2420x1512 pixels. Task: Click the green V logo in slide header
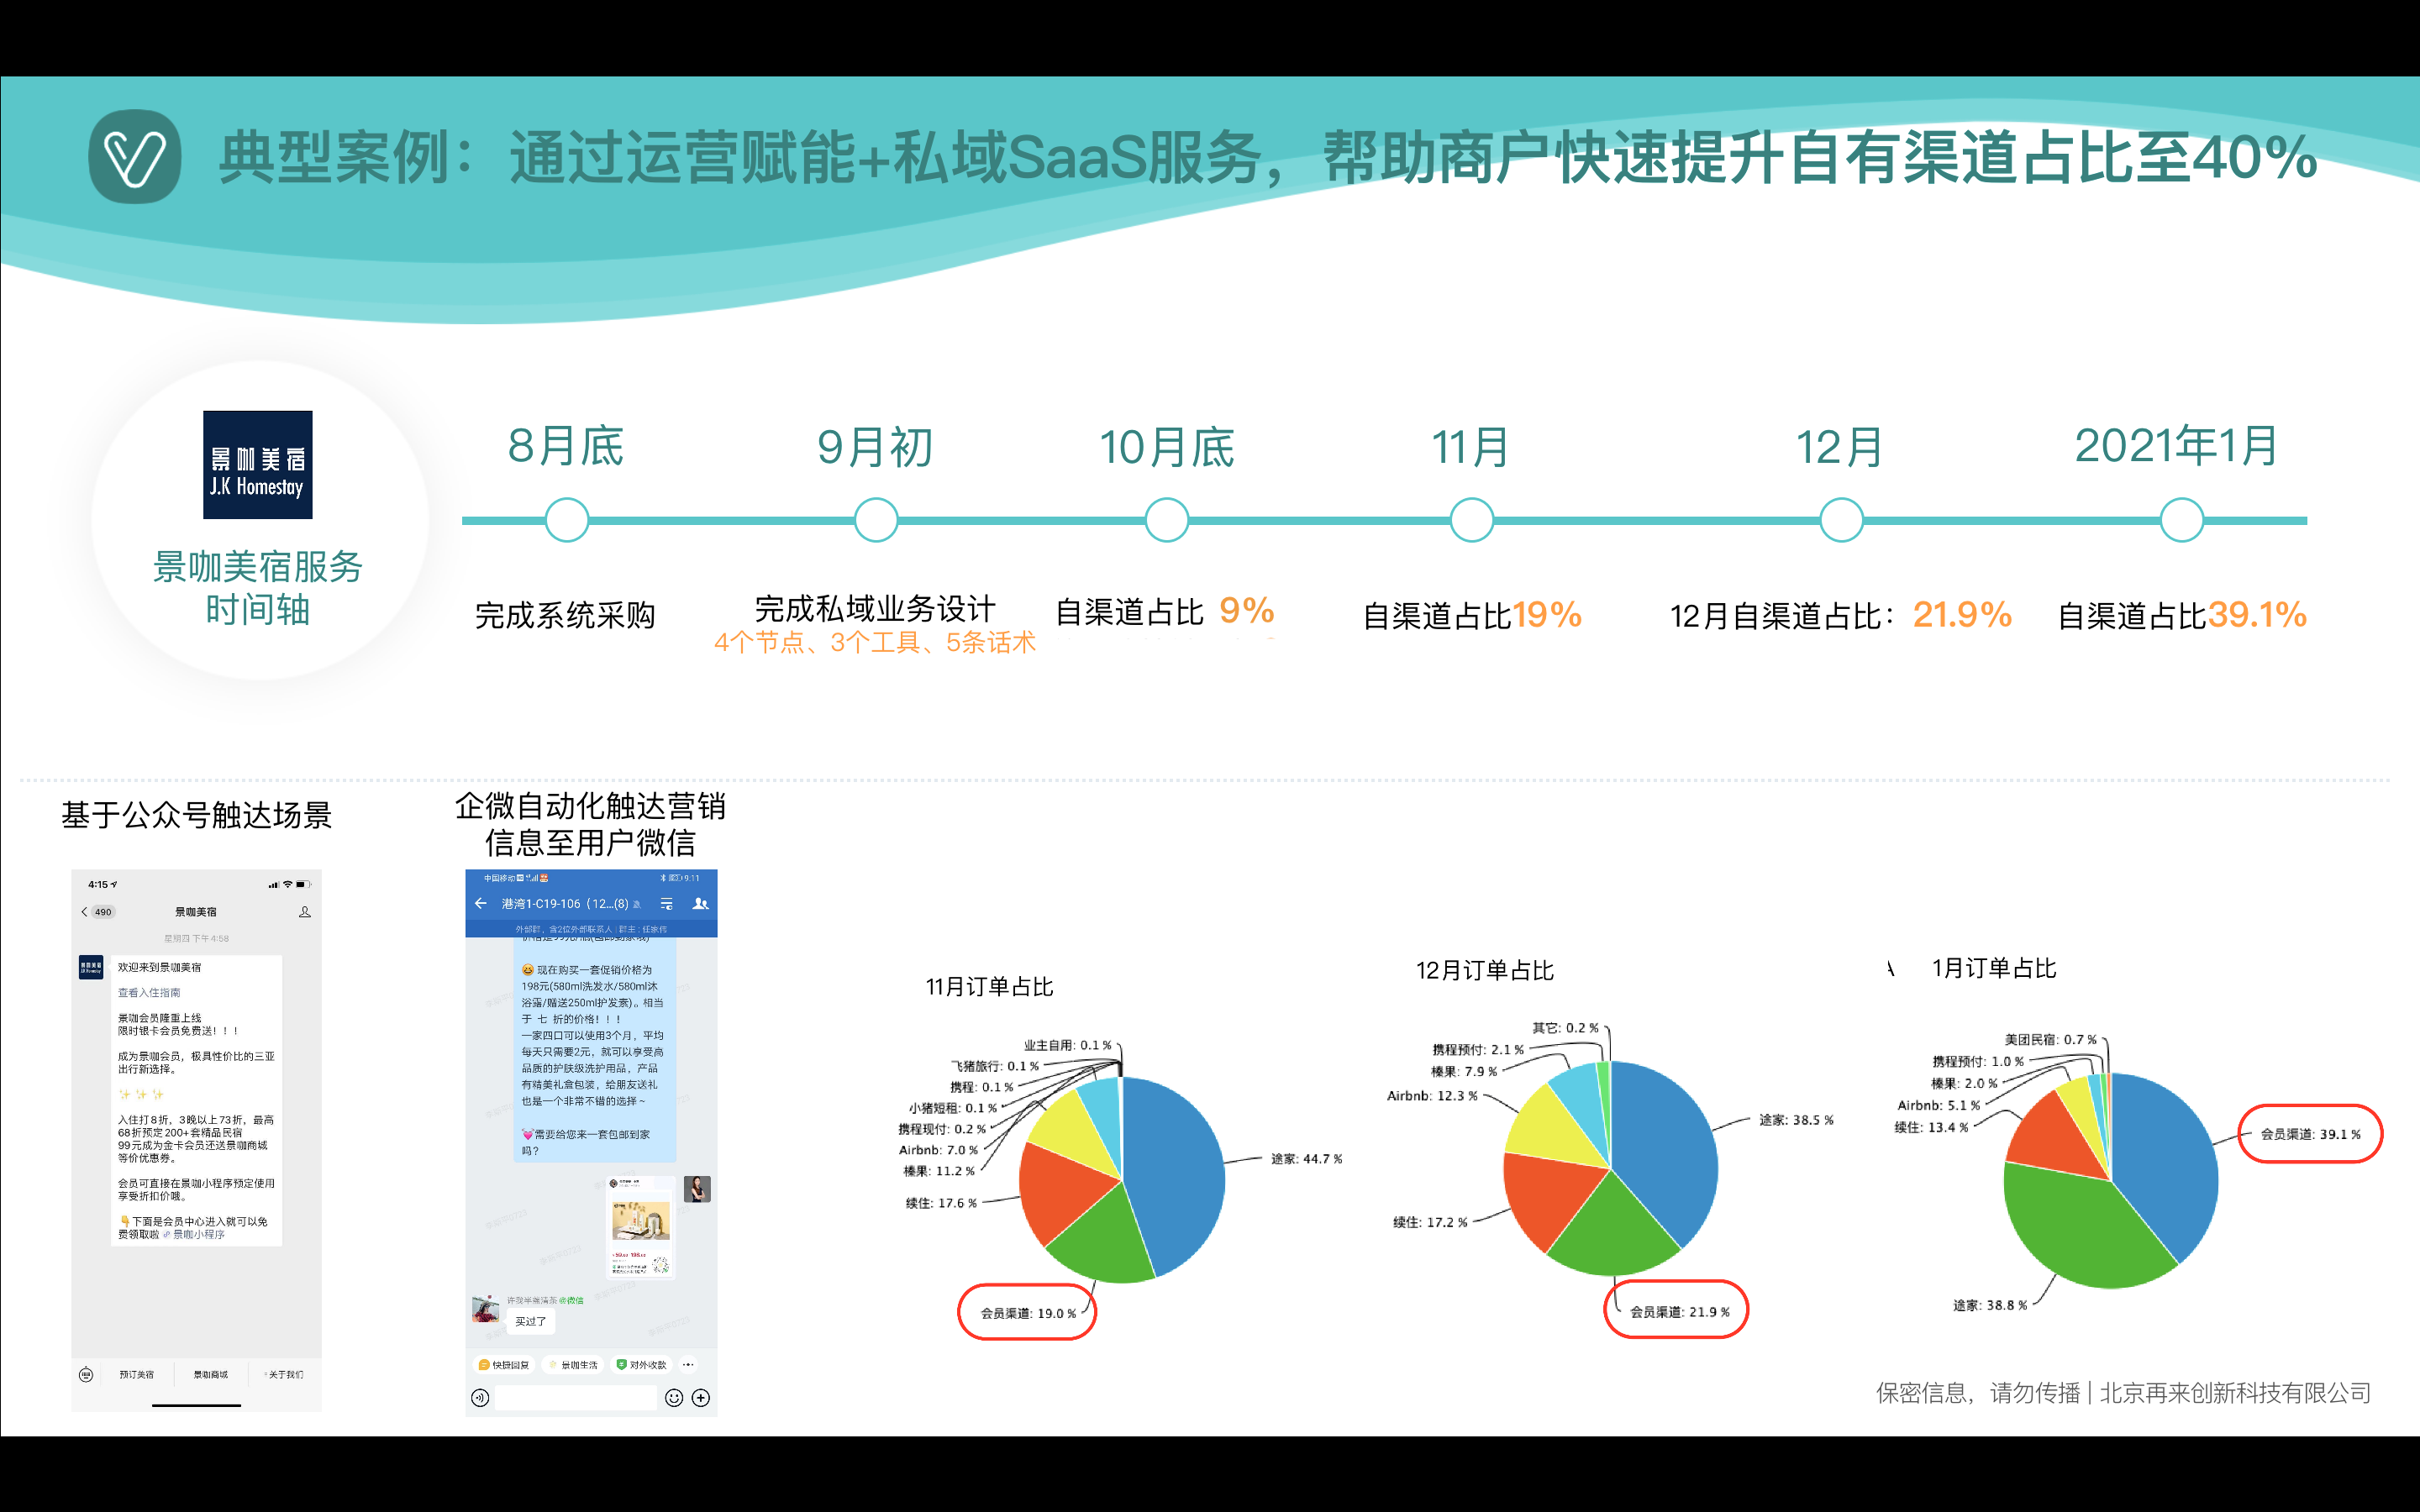coord(135,157)
